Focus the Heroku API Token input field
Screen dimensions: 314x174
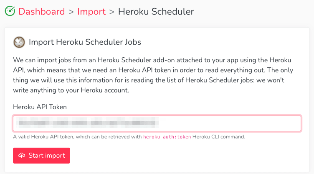pyautogui.click(x=157, y=123)
